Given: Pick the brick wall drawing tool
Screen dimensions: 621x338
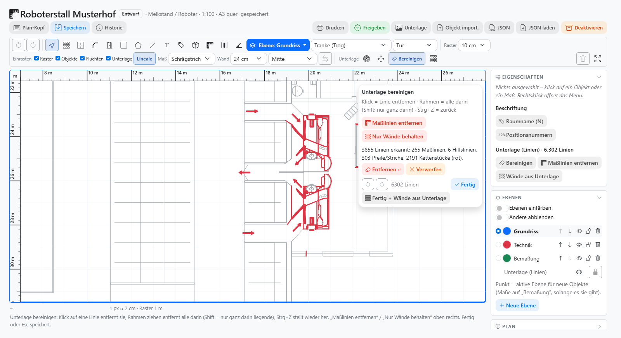Looking at the screenshot, I should tap(66, 45).
